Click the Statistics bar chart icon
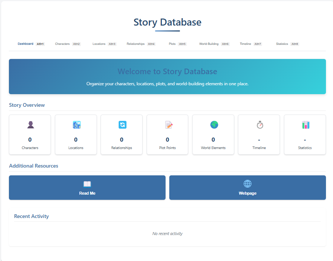 coord(304,125)
